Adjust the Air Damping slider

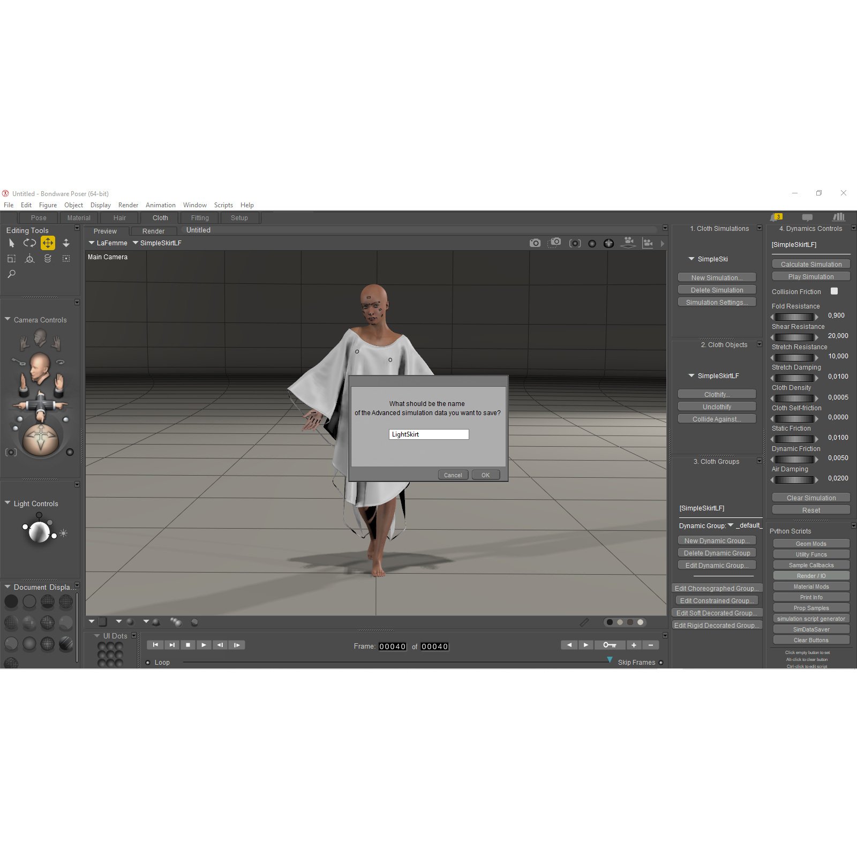(x=795, y=480)
